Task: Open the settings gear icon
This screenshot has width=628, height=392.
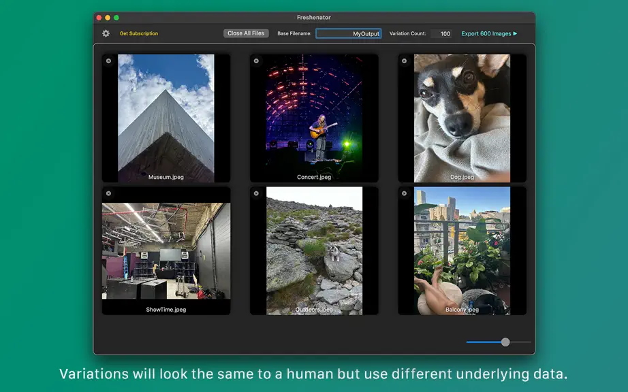Action: pyautogui.click(x=106, y=33)
